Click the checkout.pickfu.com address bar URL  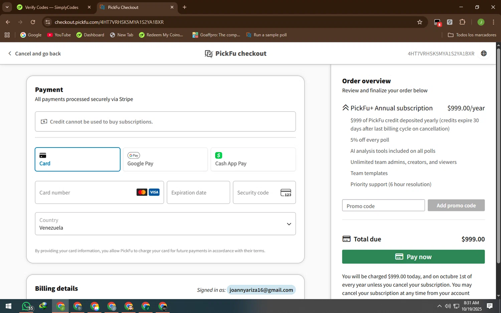click(109, 22)
